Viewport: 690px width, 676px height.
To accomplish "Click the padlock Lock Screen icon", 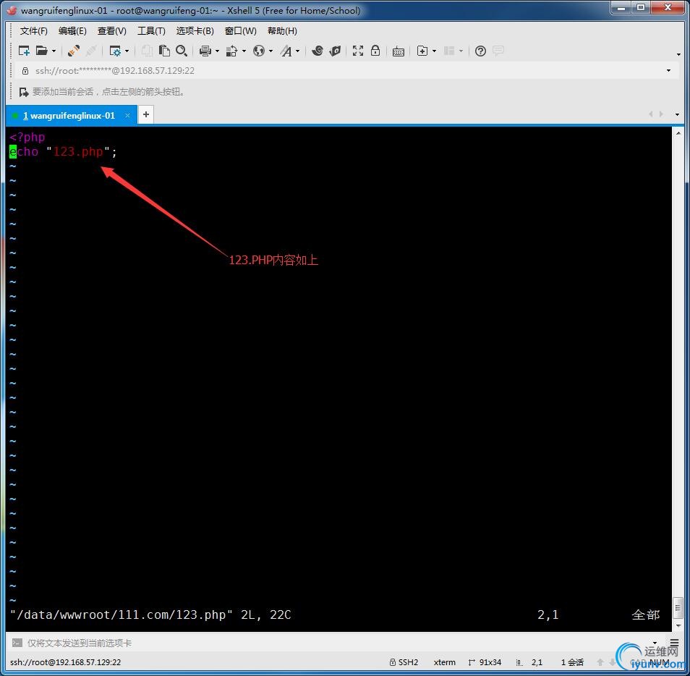I will 375,51.
